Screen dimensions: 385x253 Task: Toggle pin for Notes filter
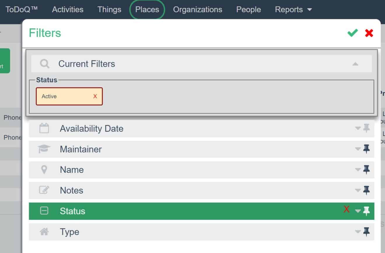(x=367, y=190)
